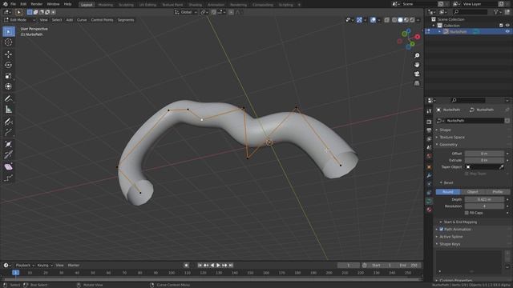
Task: Collapse the Bevel subpanel
Action: pyautogui.click(x=448, y=183)
